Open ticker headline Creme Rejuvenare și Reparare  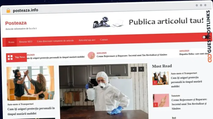[132, 55]
